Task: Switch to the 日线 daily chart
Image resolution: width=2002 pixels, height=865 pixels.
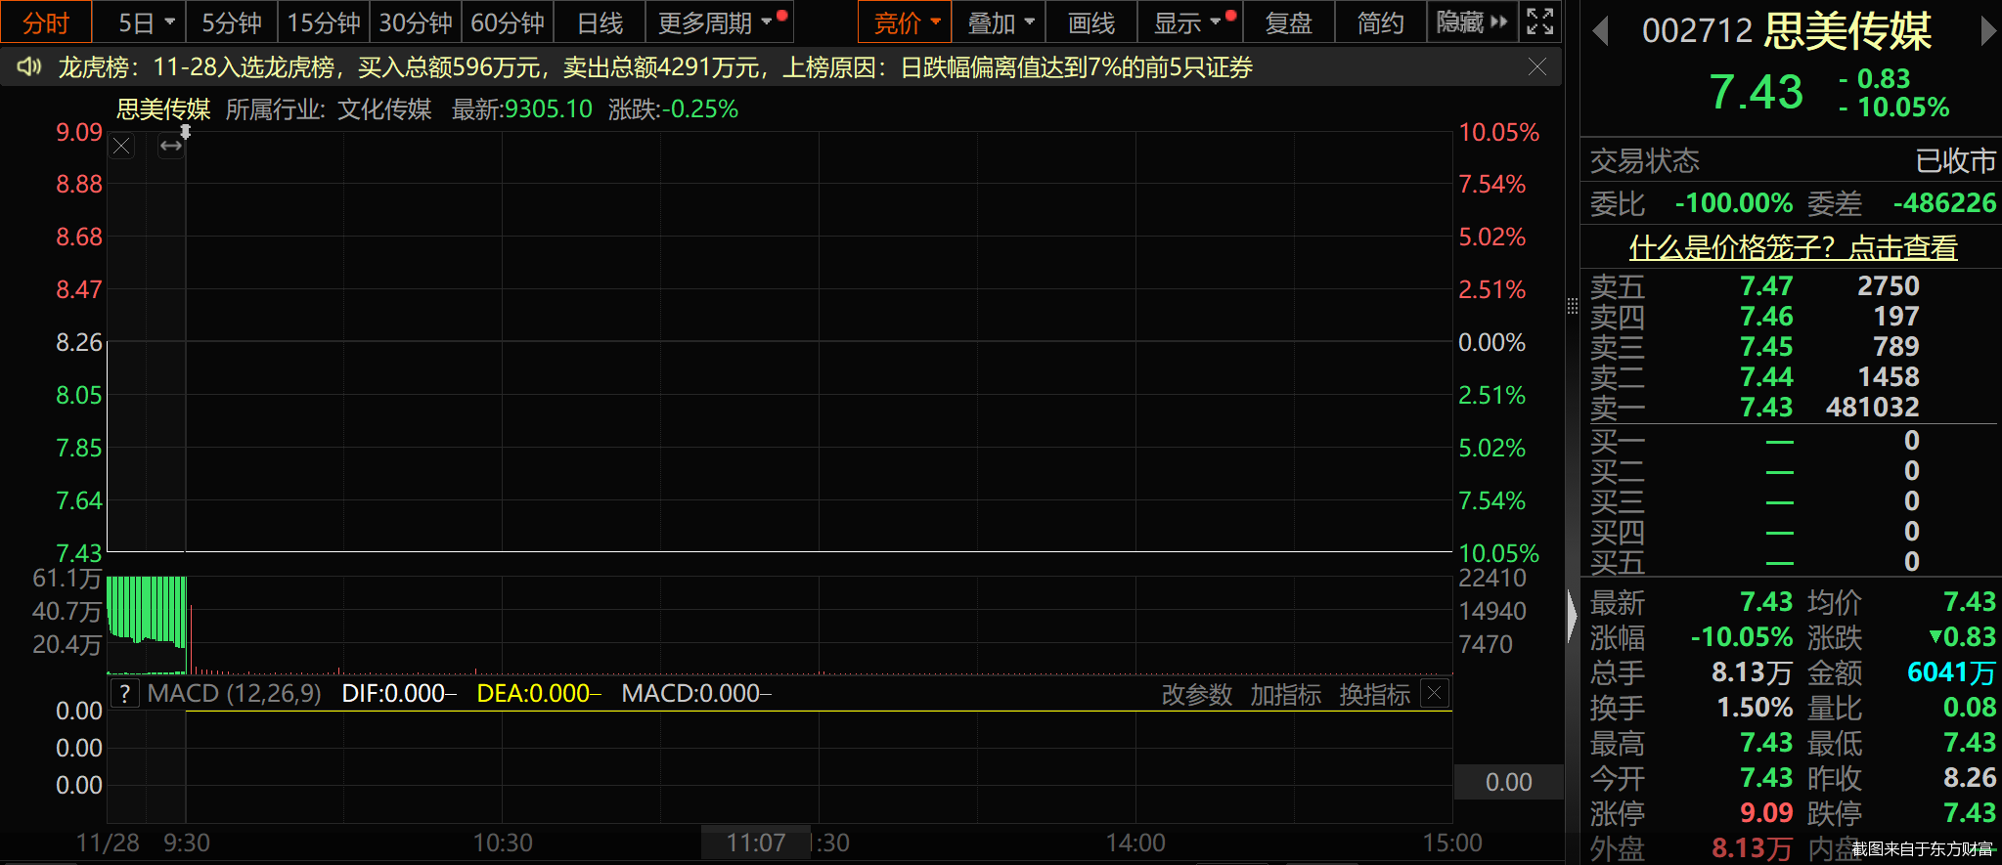Action: pyautogui.click(x=600, y=22)
